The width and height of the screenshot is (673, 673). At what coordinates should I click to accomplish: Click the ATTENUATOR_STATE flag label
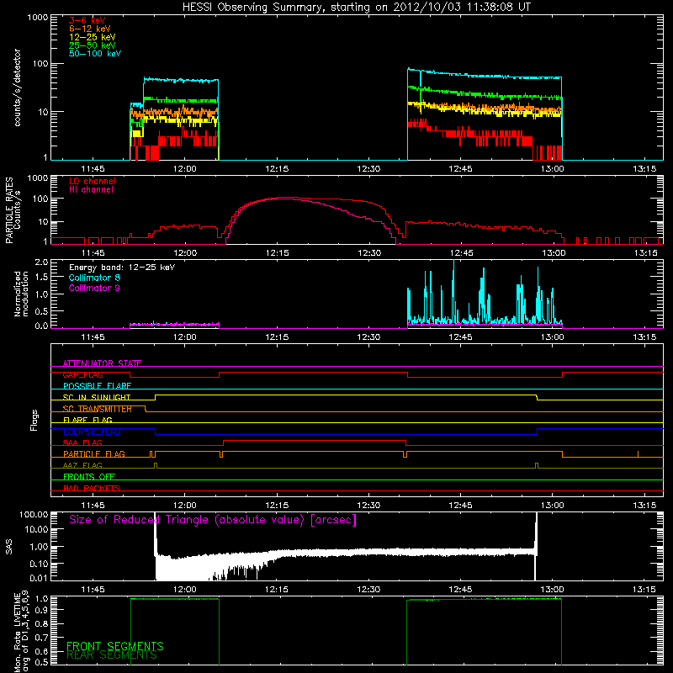point(102,363)
